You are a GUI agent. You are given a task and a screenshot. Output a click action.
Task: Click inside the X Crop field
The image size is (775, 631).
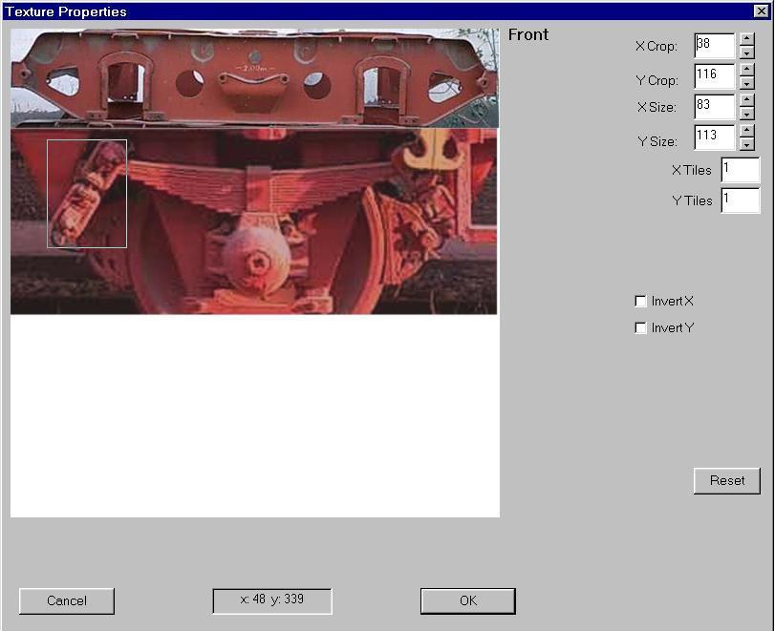point(714,46)
